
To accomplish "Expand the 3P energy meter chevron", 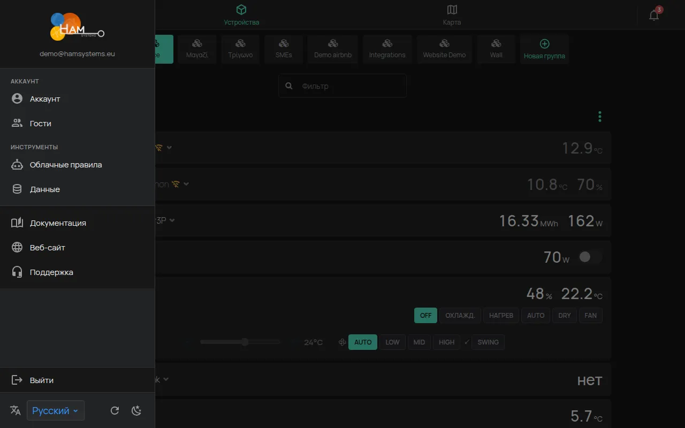I will 172,220.
